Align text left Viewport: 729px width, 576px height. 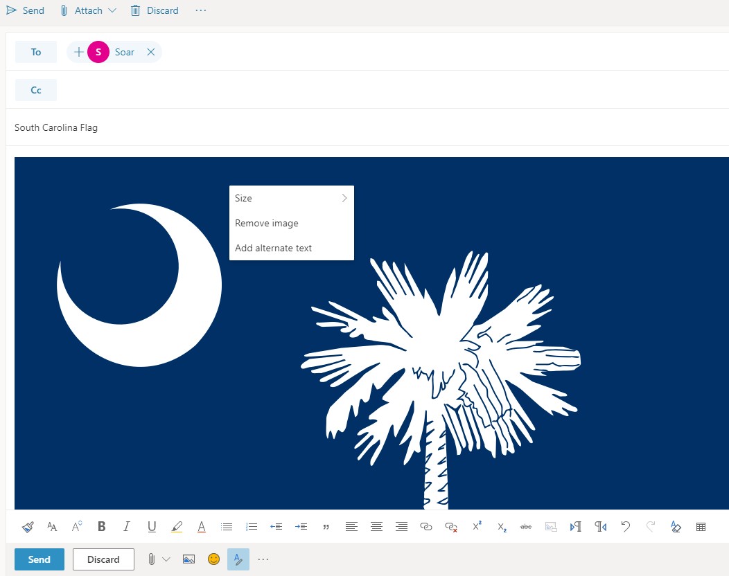351,527
